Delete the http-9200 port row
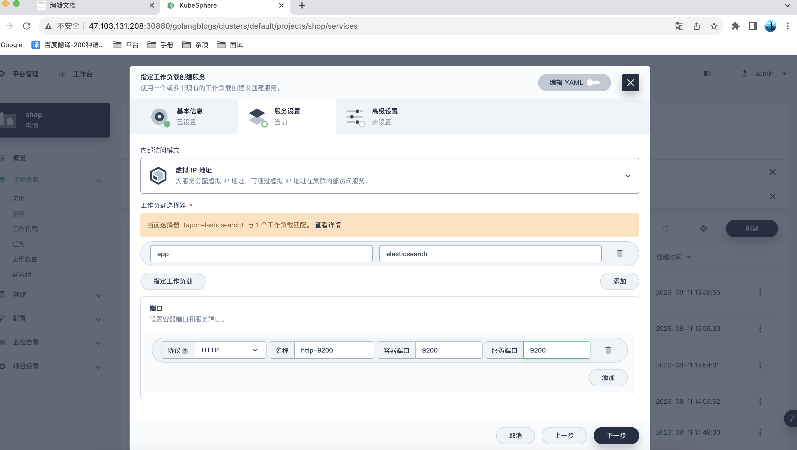797x450 pixels. (608, 350)
